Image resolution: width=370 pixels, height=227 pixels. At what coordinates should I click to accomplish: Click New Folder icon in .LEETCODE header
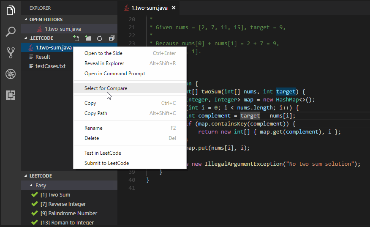pyautogui.click(x=88, y=38)
